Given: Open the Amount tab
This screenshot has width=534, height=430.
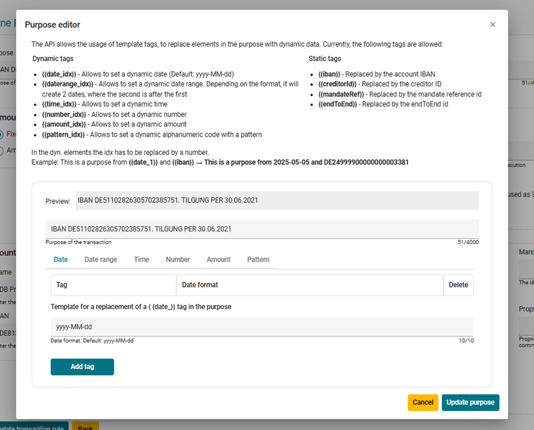Looking at the screenshot, I should click(x=219, y=259).
